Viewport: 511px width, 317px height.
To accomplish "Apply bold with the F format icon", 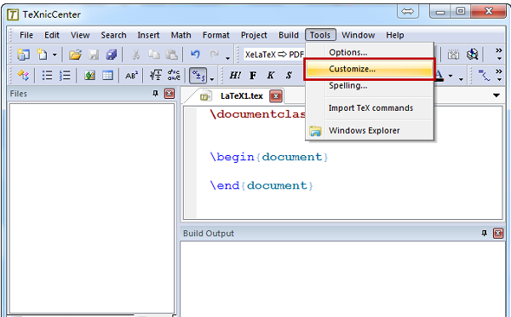I will [253, 75].
